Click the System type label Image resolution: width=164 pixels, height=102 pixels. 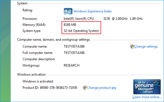click(x=32, y=31)
